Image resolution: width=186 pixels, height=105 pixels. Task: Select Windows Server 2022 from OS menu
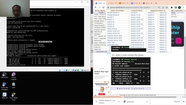coord(115,36)
